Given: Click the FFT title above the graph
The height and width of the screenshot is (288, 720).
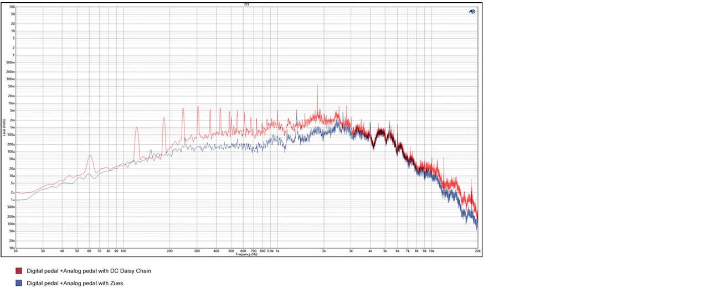Looking at the screenshot, I should click(246, 4).
